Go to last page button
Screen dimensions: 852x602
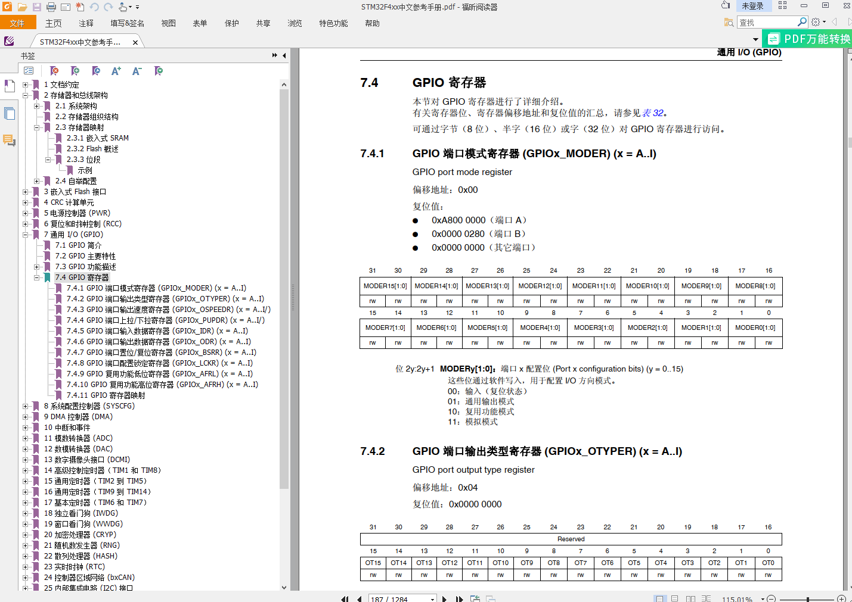pyautogui.click(x=459, y=599)
